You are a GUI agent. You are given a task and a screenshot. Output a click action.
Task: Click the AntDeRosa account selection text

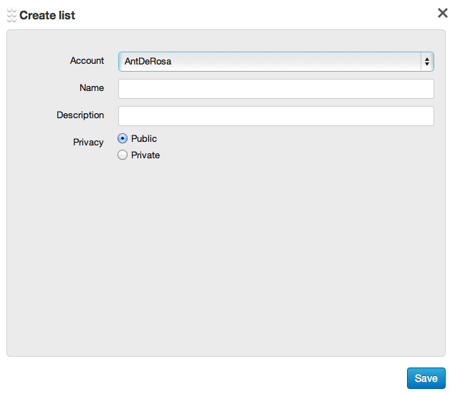tap(148, 62)
